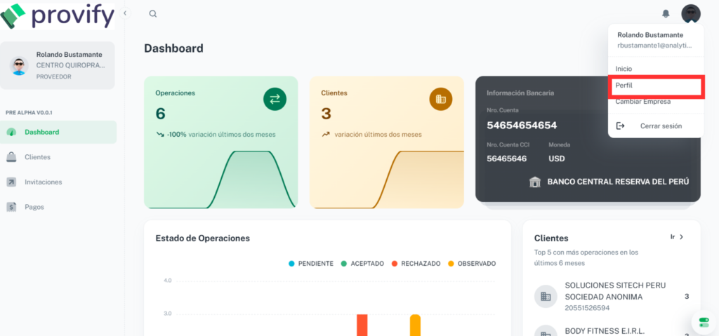Click the email rbustamante1@analyti... in menu
Screen dimensions: 719x336
point(654,46)
